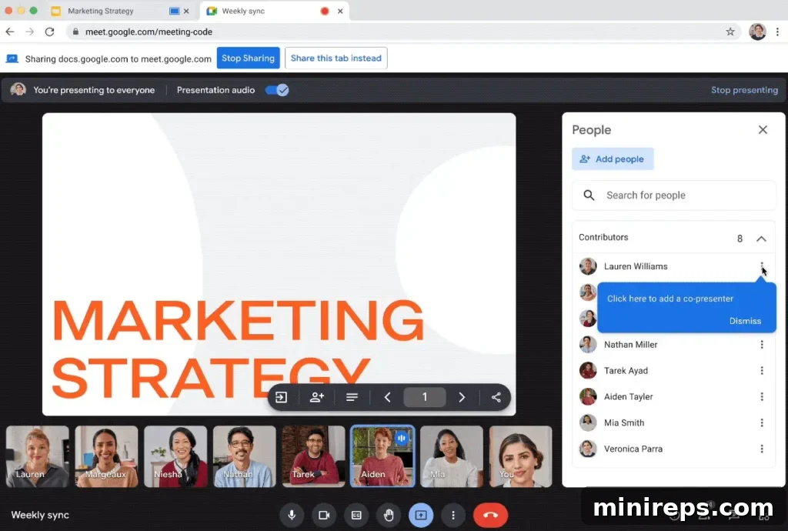Reload the browser page
Viewport: 788px width, 531px height.
[49, 32]
